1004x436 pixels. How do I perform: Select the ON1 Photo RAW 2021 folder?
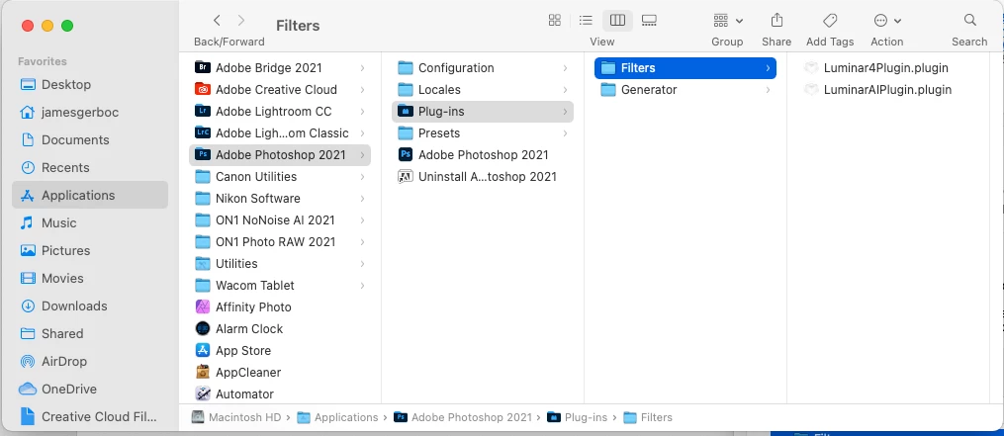coord(280,241)
